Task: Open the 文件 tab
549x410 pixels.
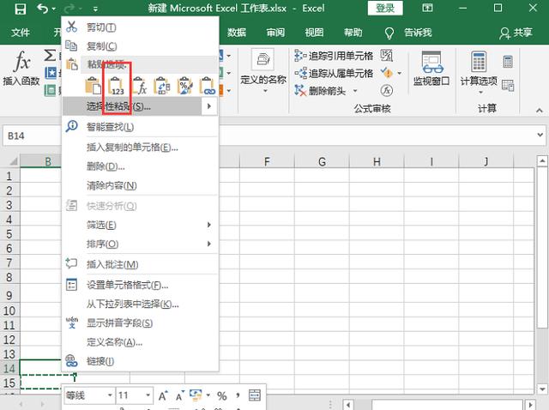Action: pos(20,33)
